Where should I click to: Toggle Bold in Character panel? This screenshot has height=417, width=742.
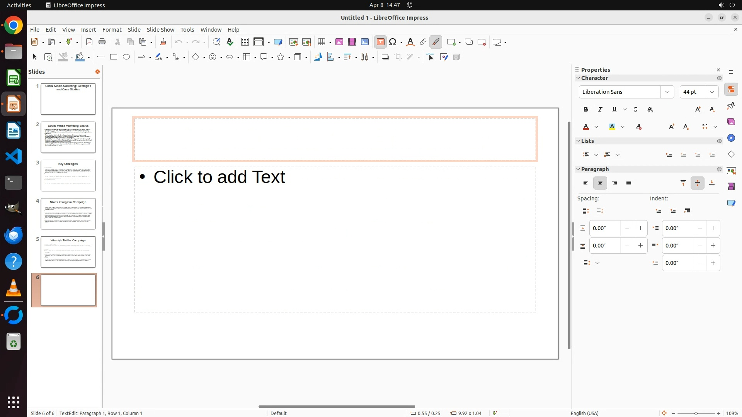pyautogui.click(x=586, y=110)
